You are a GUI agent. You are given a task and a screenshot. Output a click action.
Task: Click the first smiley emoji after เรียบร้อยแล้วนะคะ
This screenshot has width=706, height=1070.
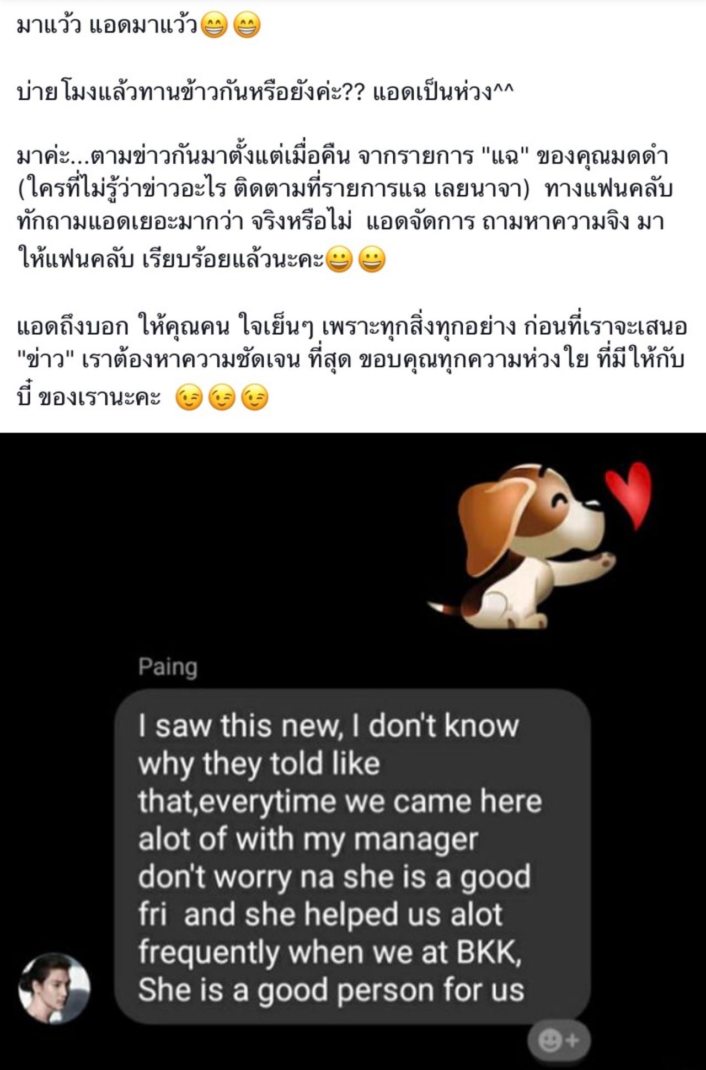pos(339,259)
